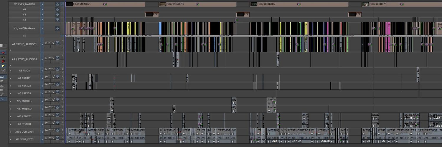This screenshot has width=442, height=147.
Task: Solo the A2 / SYNC_AUDIO02 track
Action: tap(62, 56)
